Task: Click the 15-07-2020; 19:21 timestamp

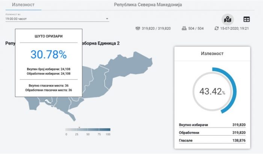Action: pyautogui.click(x=235, y=28)
